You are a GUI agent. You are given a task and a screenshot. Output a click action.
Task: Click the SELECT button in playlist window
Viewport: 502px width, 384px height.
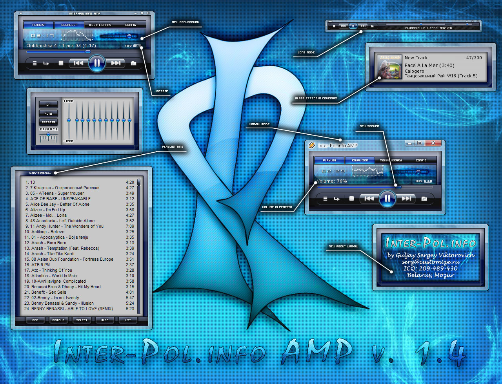click(82, 320)
